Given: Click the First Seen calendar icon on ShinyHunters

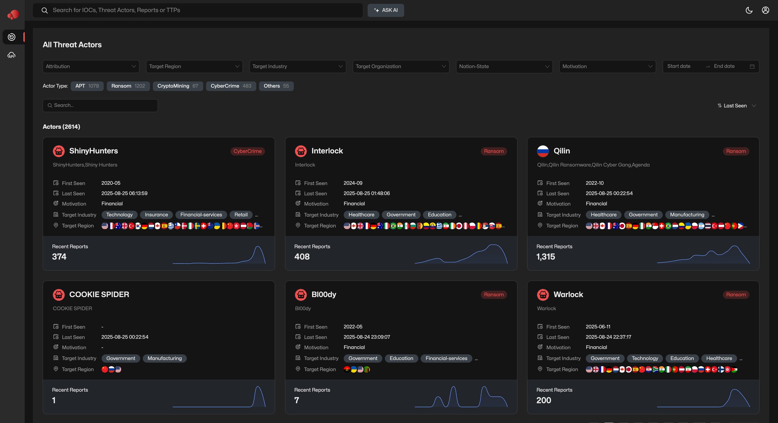Looking at the screenshot, I should (56, 183).
